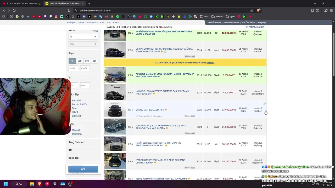The height and width of the screenshot is (188, 335).
Task: Click the max TL price field
Action: (85, 68)
